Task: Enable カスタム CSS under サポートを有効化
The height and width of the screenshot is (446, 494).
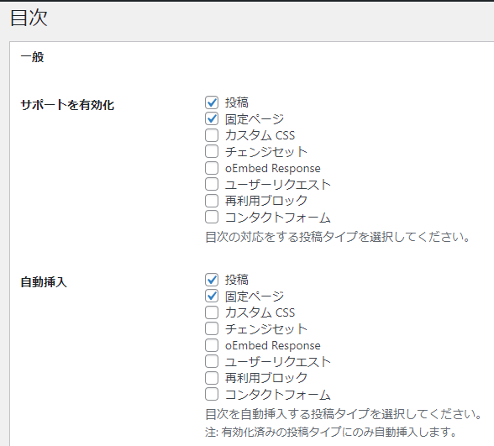Action: tap(212, 135)
